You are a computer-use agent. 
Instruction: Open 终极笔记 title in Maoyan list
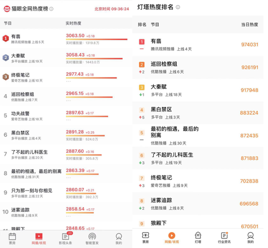(20, 75)
